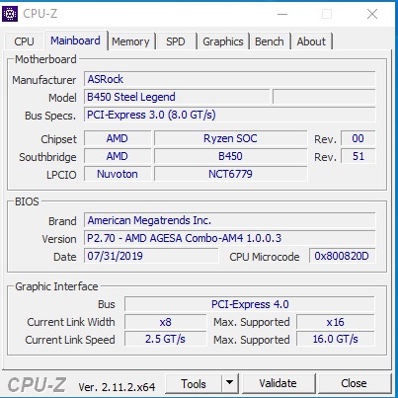The width and height of the screenshot is (398, 398).
Task: Close window using title bar X
Action: pyautogui.click(x=372, y=14)
